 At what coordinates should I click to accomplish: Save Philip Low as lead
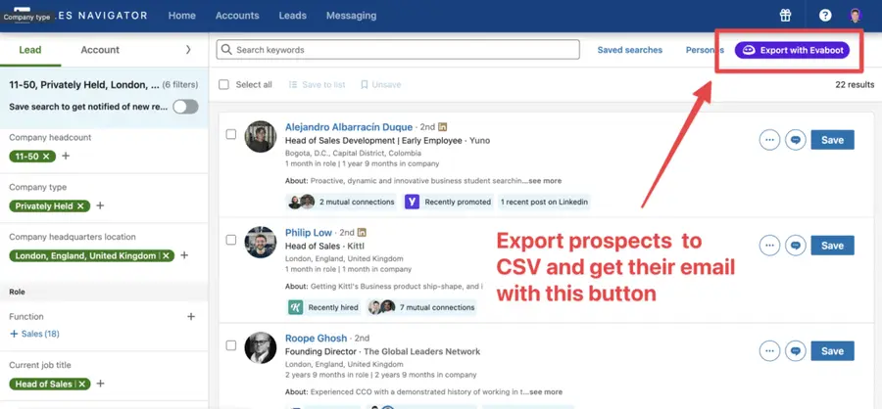(x=832, y=246)
